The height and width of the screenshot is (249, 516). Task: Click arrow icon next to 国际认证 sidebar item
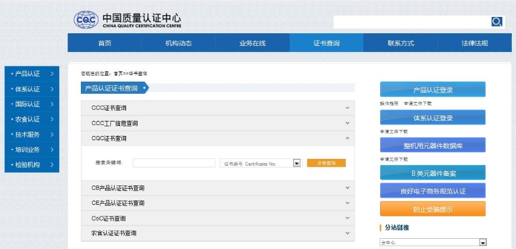53,104
